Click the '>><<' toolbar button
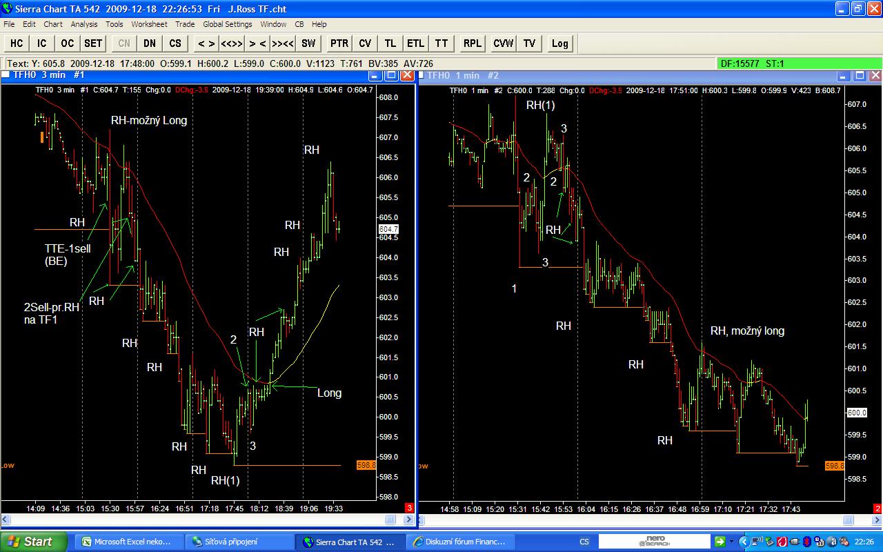 click(283, 43)
